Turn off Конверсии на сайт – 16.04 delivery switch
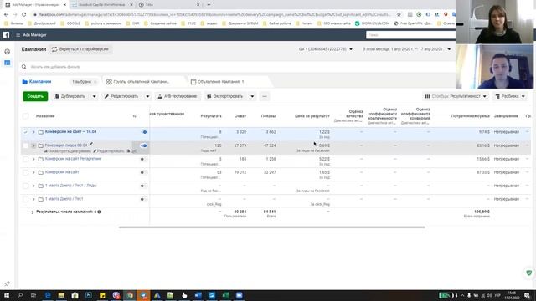This screenshot has width=536, height=301. point(143,132)
